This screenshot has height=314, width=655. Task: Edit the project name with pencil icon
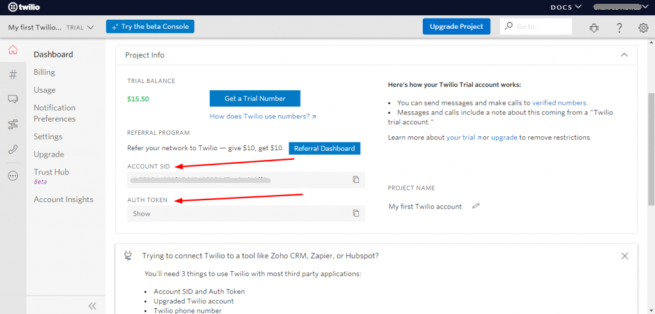[475, 206]
